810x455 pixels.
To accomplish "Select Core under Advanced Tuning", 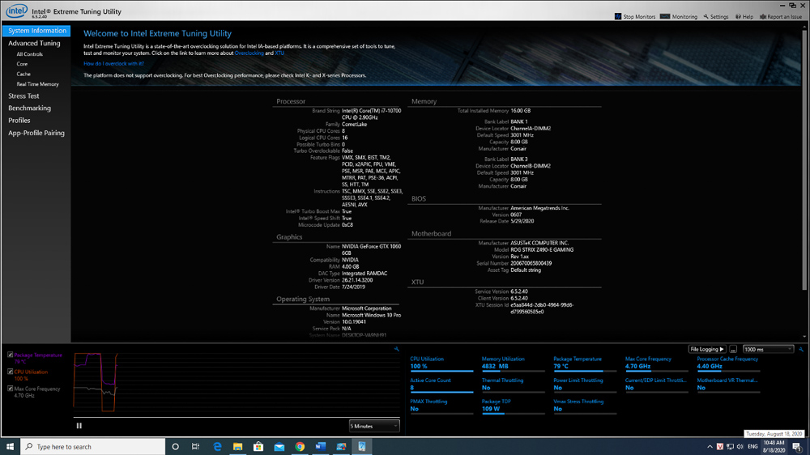I will [22, 64].
